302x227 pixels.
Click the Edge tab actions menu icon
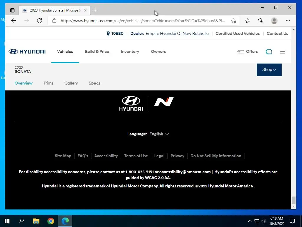[x=12, y=10]
